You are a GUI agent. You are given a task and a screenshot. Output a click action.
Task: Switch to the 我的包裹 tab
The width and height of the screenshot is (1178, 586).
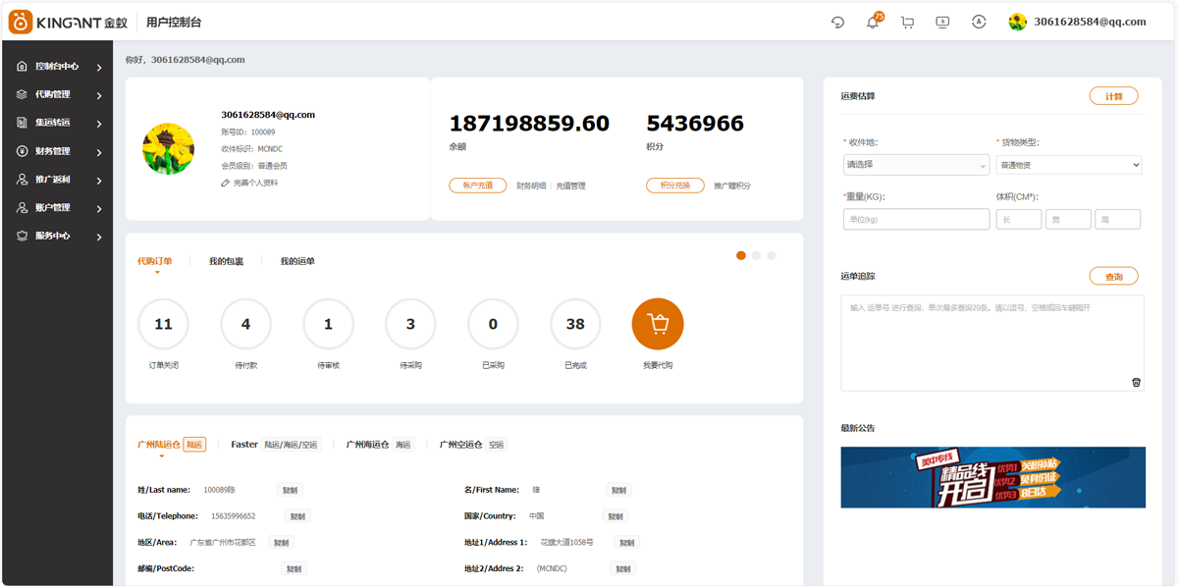pos(226,262)
